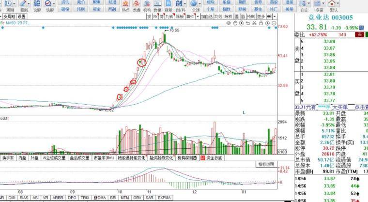Expand the 多窗 multi-window dropdown arrow
This screenshot has height=202, width=368.
pyautogui.click(x=323, y=3)
